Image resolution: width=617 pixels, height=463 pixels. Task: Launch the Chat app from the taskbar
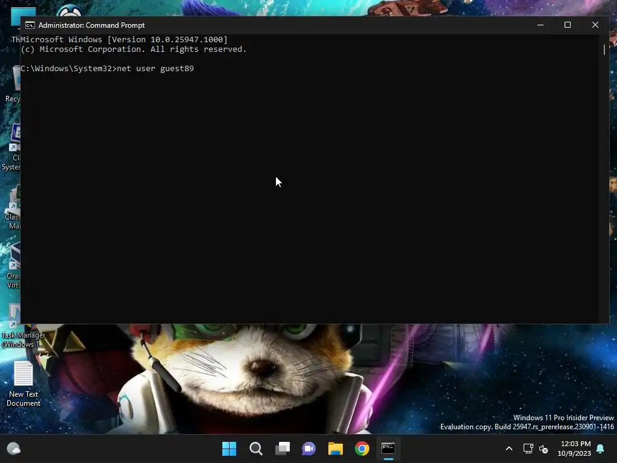click(x=309, y=449)
